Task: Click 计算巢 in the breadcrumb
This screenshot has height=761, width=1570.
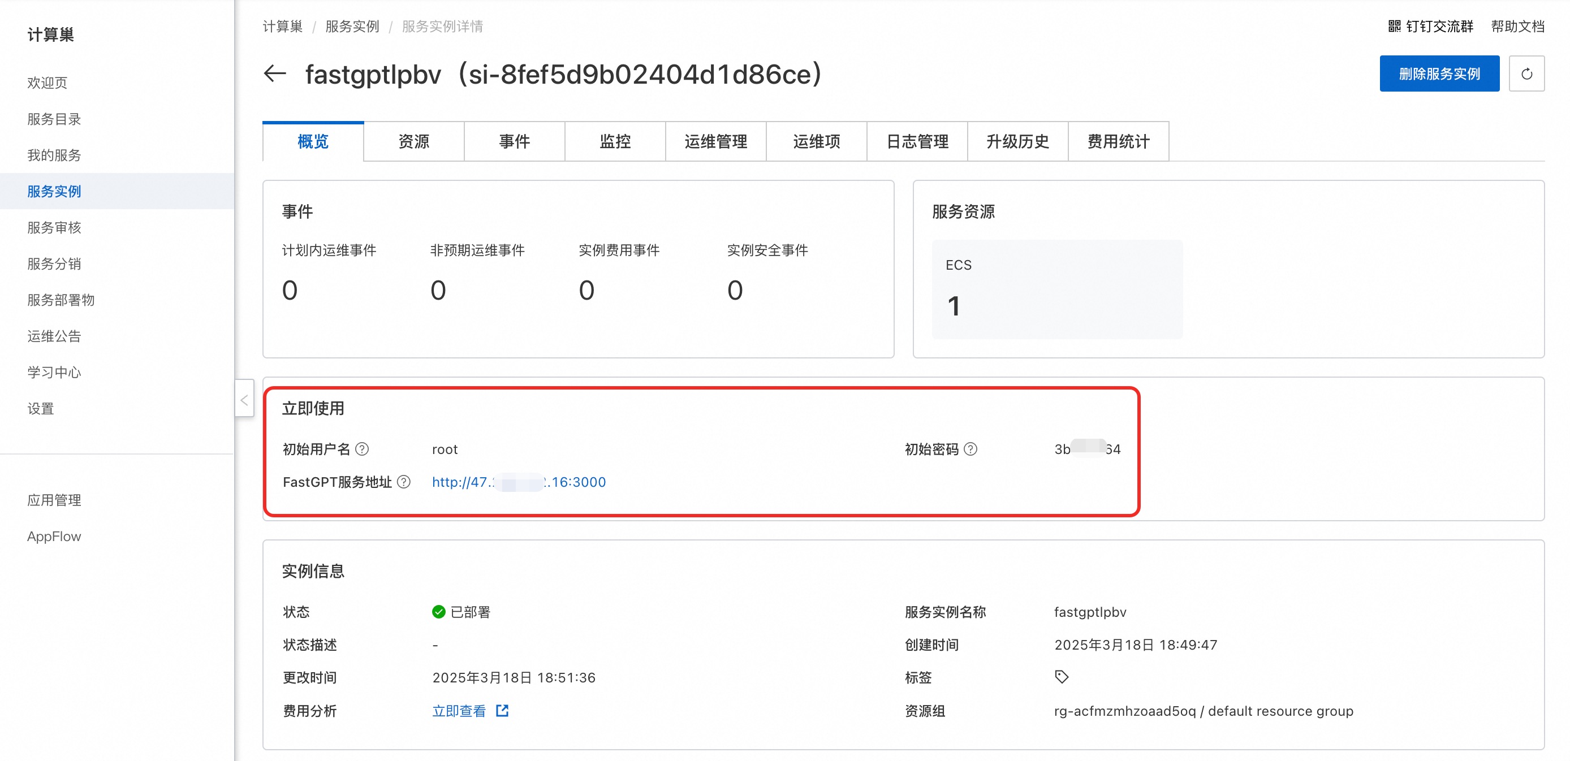Action: 283,26
